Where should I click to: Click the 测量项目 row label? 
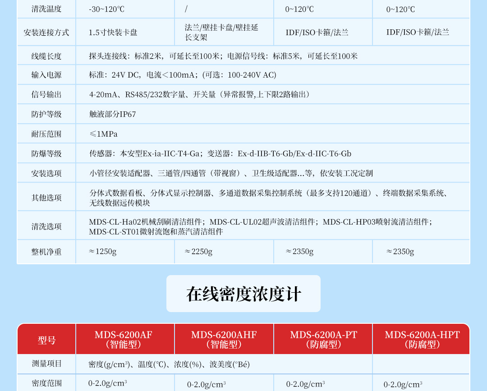(x=46, y=363)
